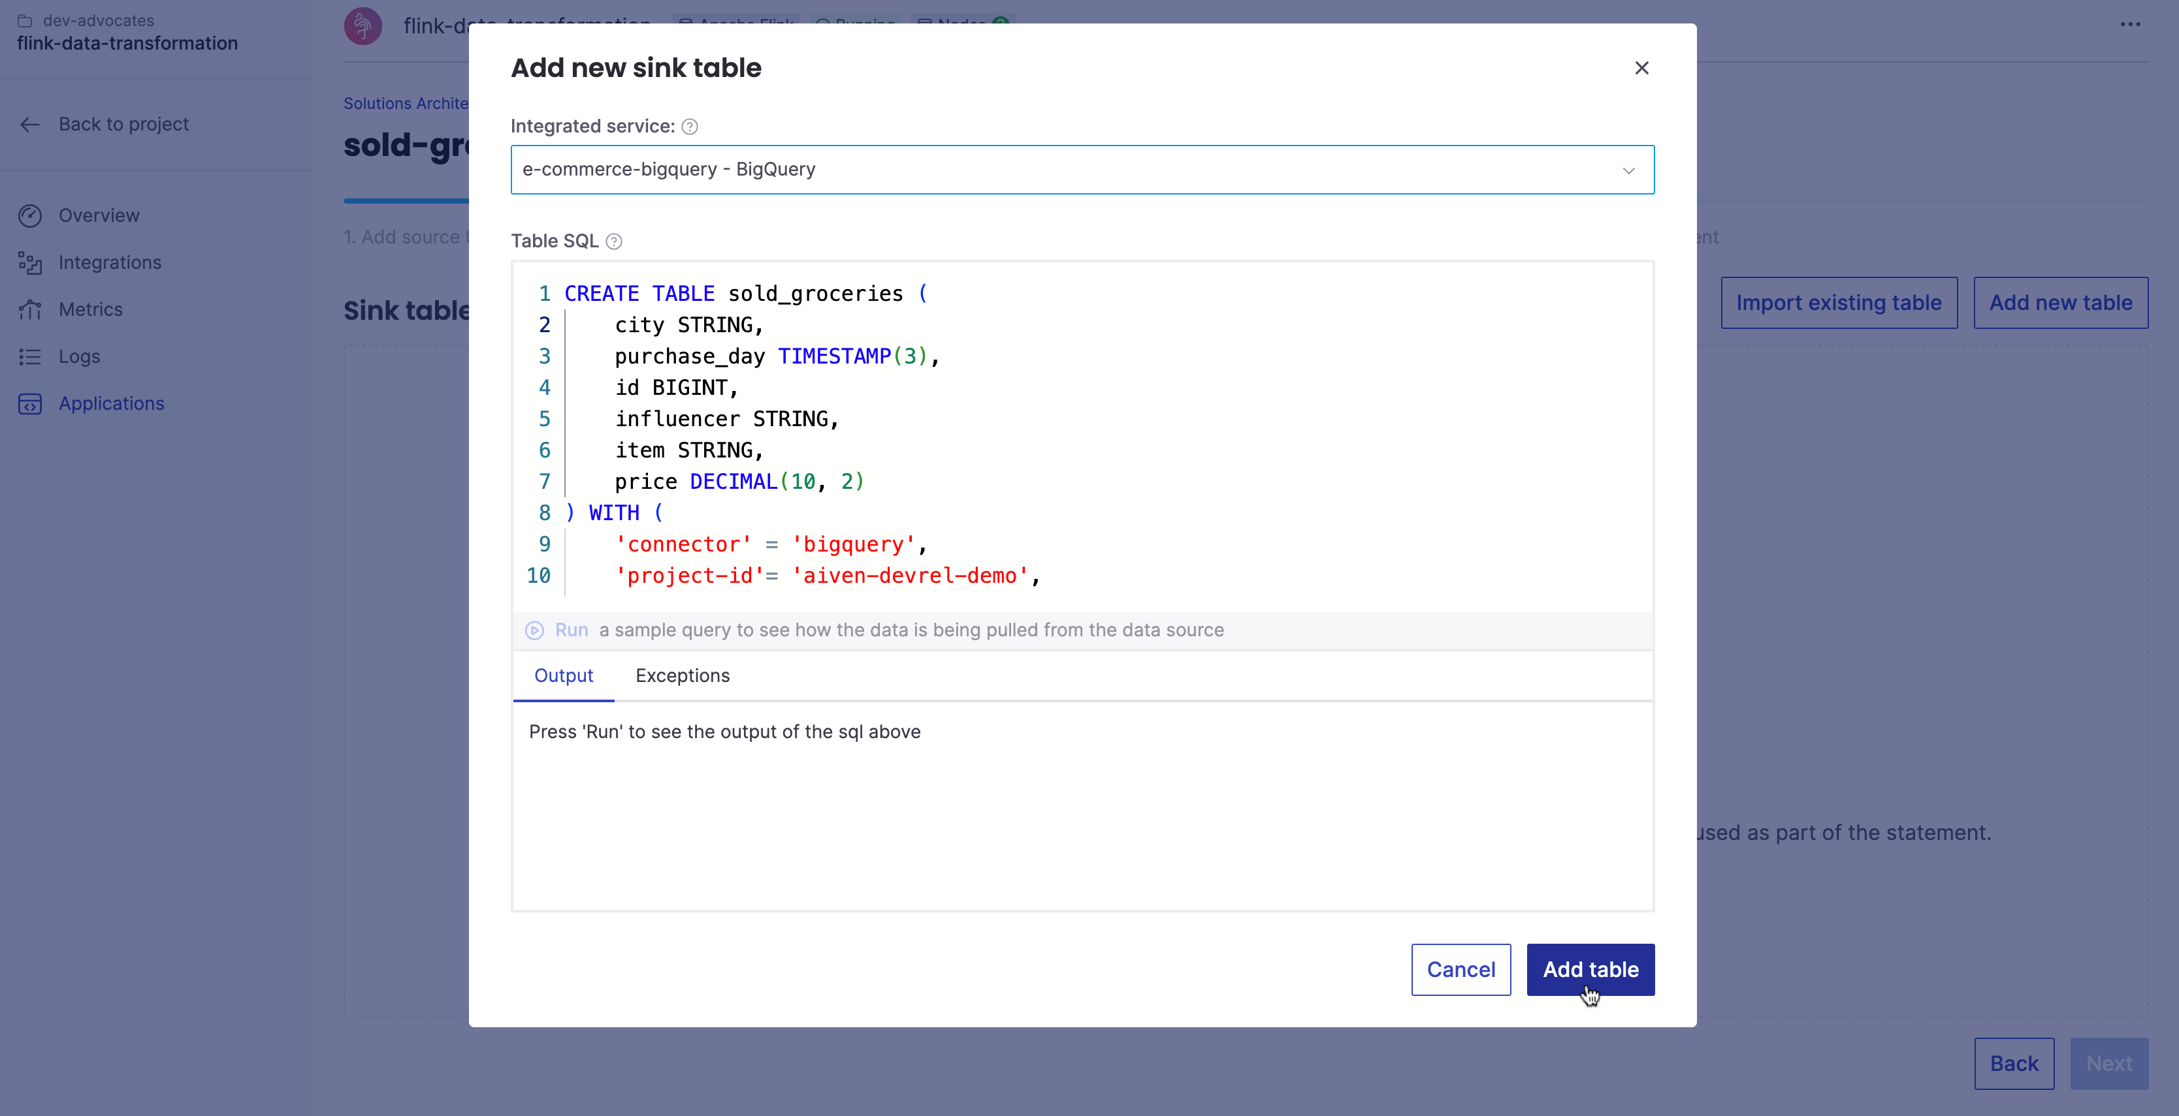Switch to the Exceptions tab

point(683,675)
